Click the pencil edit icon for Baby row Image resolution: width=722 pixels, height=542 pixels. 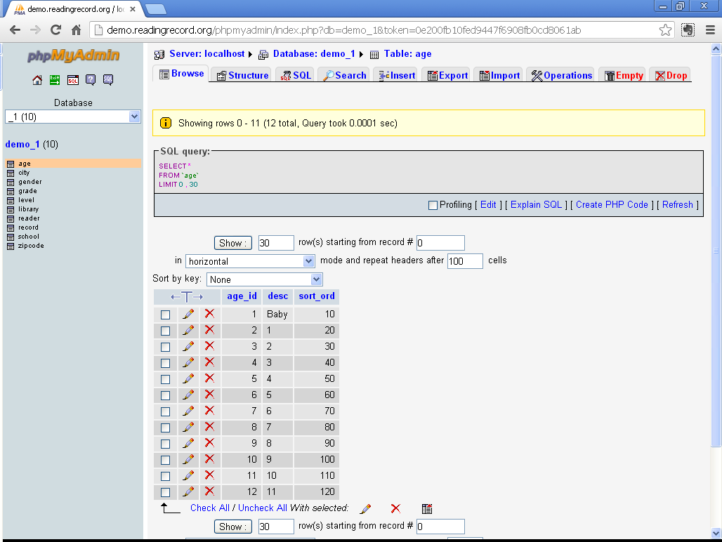coord(188,315)
